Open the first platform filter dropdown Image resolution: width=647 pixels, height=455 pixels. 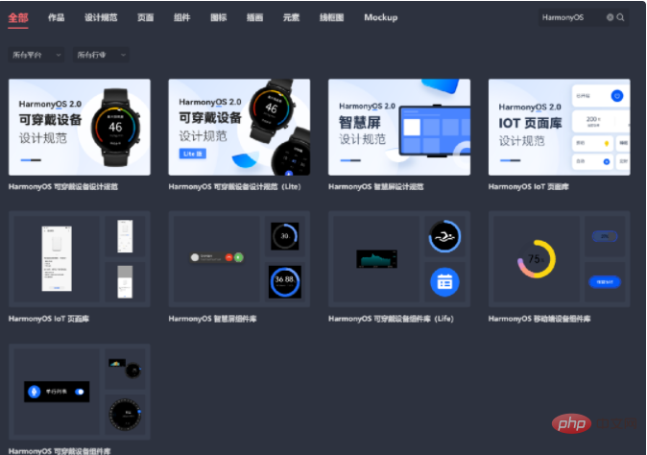(x=36, y=55)
